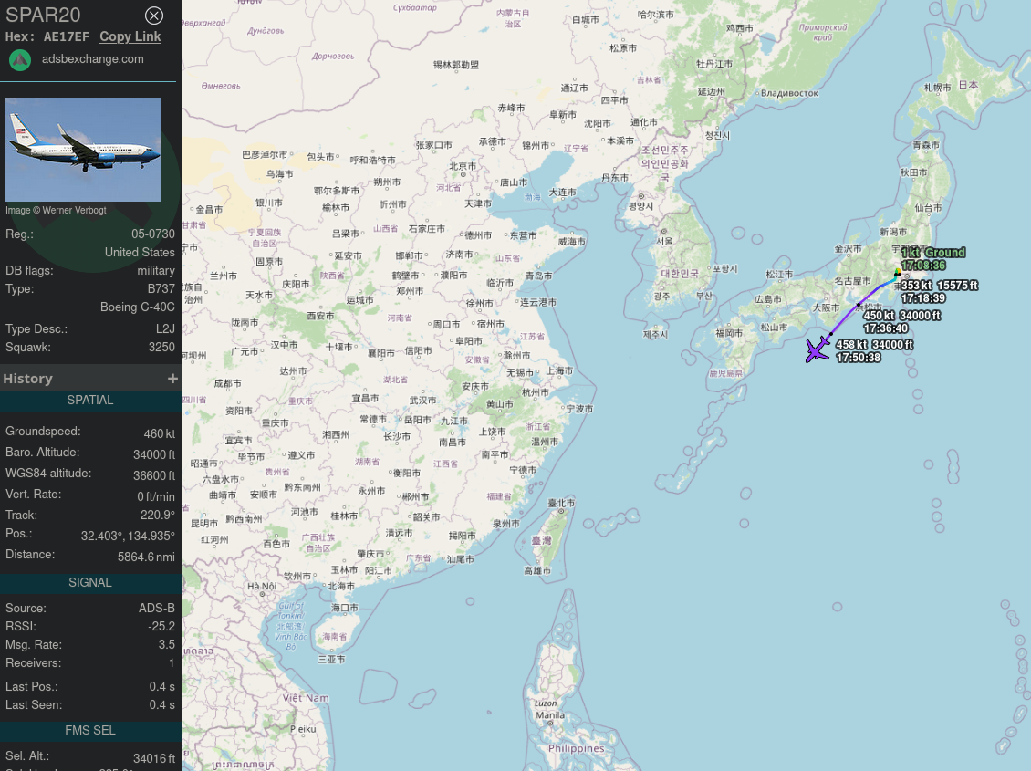Click the Copy Link text

[x=130, y=36]
